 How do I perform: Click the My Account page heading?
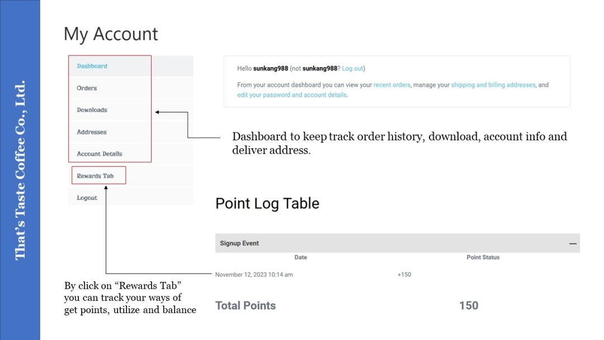click(x=111, y=34)
